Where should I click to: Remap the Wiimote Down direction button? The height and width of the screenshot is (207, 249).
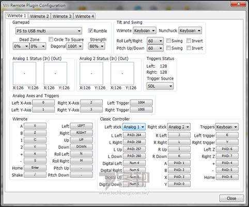(x=82, y=147)
